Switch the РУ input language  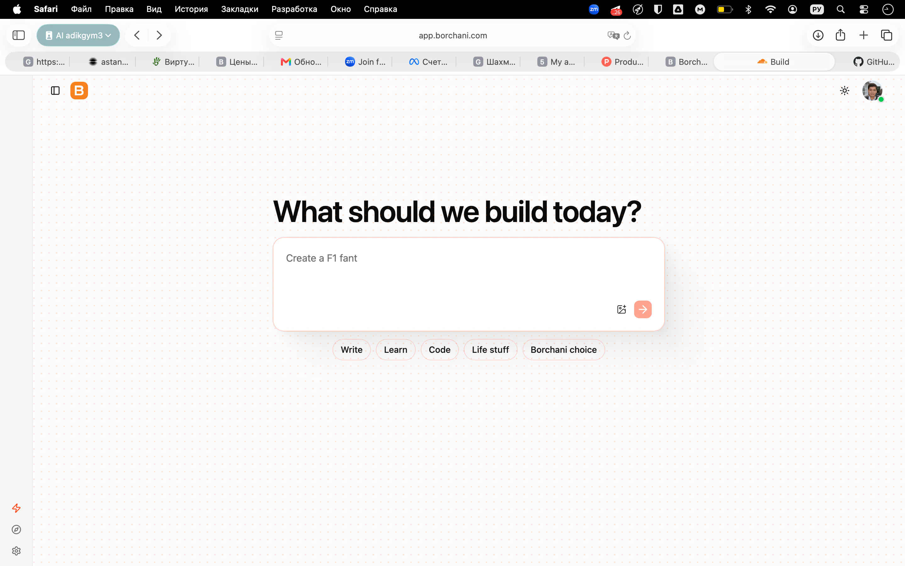click(817, 9)
